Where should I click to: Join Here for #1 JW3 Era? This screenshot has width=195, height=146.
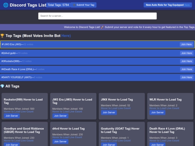pyautogui.click(x=186, y=44)
